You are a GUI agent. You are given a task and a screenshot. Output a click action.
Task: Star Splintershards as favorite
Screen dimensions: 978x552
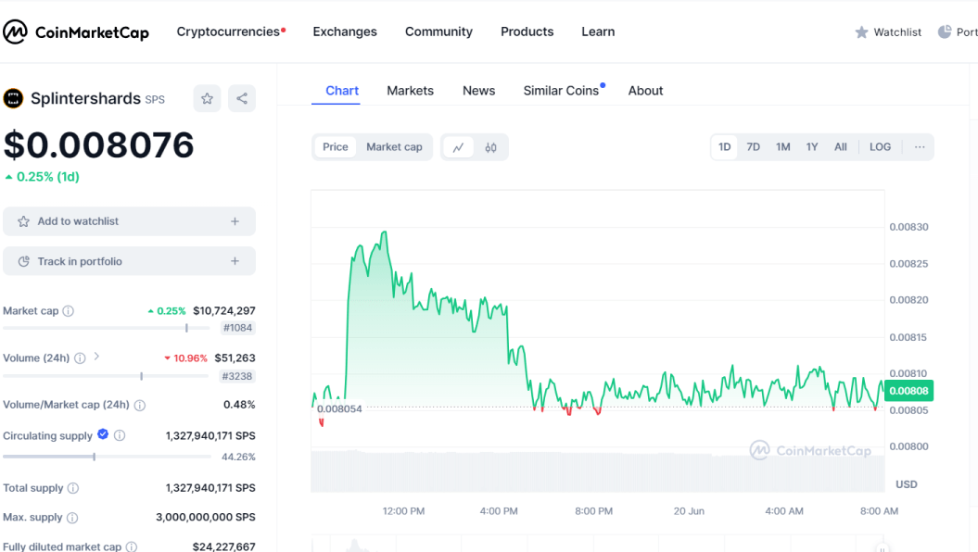207,98
